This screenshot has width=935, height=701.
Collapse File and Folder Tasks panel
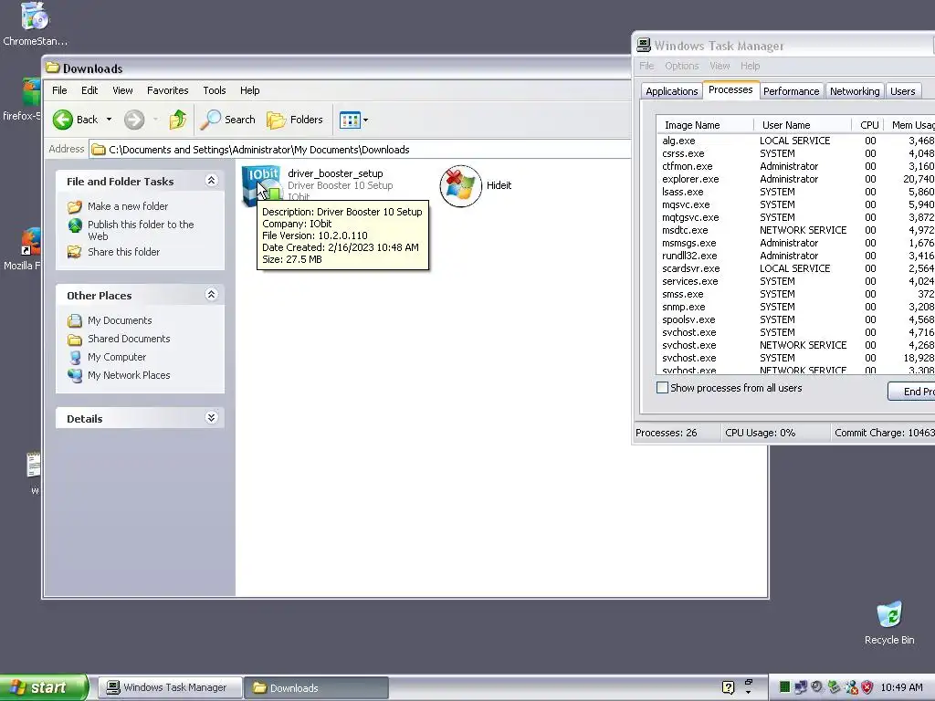211,180
